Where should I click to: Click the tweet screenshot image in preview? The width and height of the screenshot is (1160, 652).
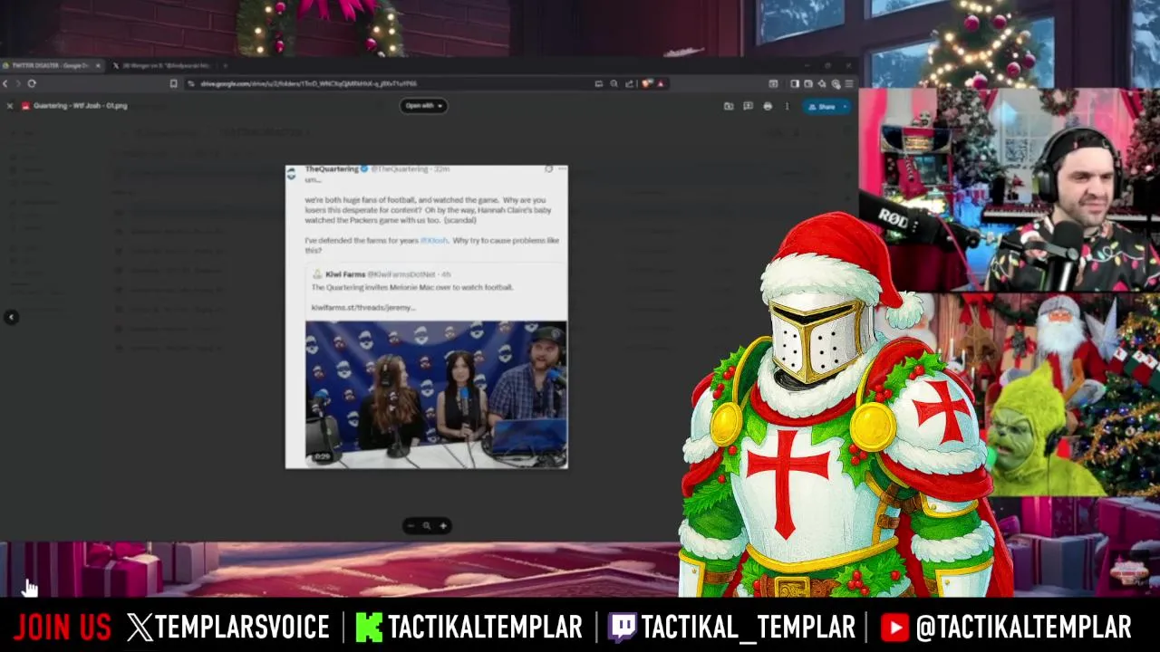[427, 317]
